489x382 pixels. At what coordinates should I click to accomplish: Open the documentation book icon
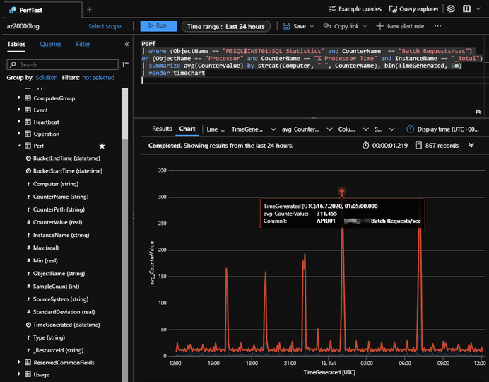466,8
